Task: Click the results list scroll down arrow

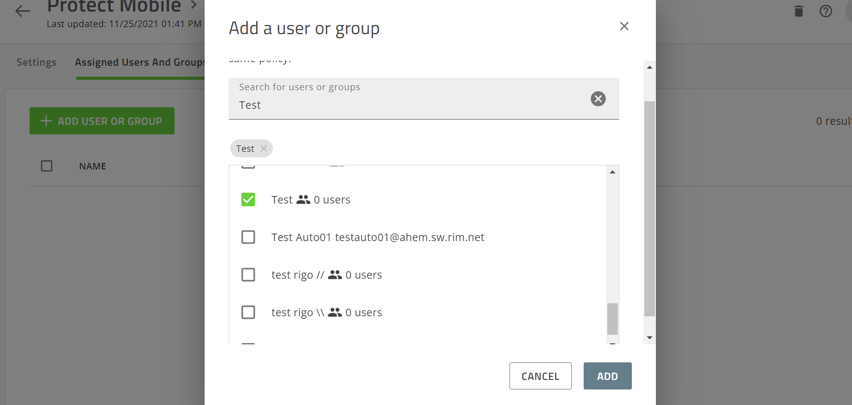Action: click(x=612, y=343)
